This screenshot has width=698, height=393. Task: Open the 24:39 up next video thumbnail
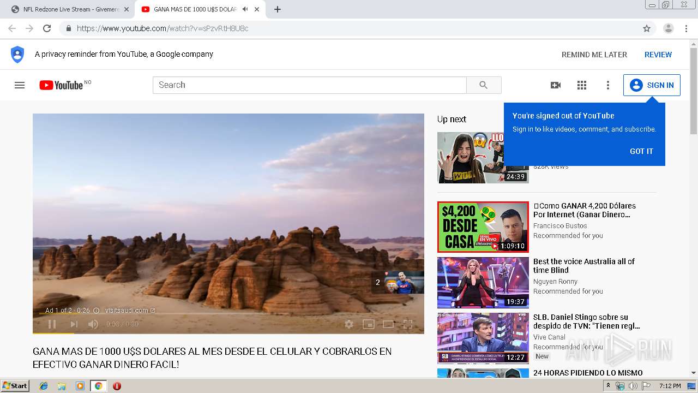(x=483, y=158)
